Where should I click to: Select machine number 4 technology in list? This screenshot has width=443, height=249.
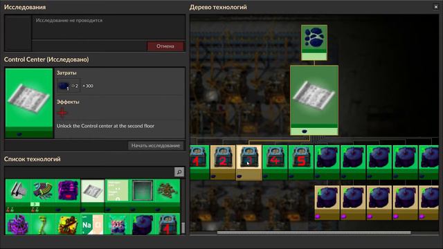click(168, 224)
